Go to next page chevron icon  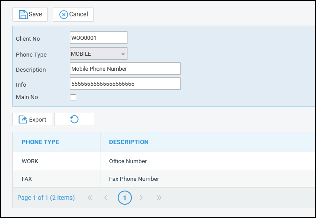[141, 198]
